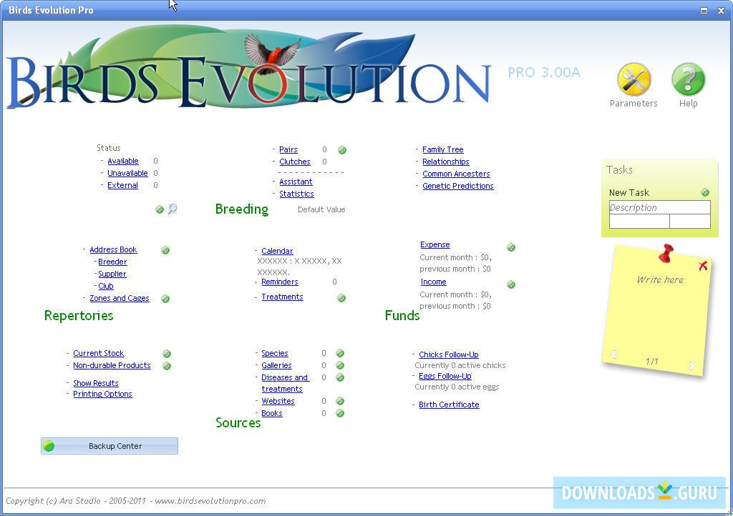Click green add icon beside Books

(x=340, y=413)
